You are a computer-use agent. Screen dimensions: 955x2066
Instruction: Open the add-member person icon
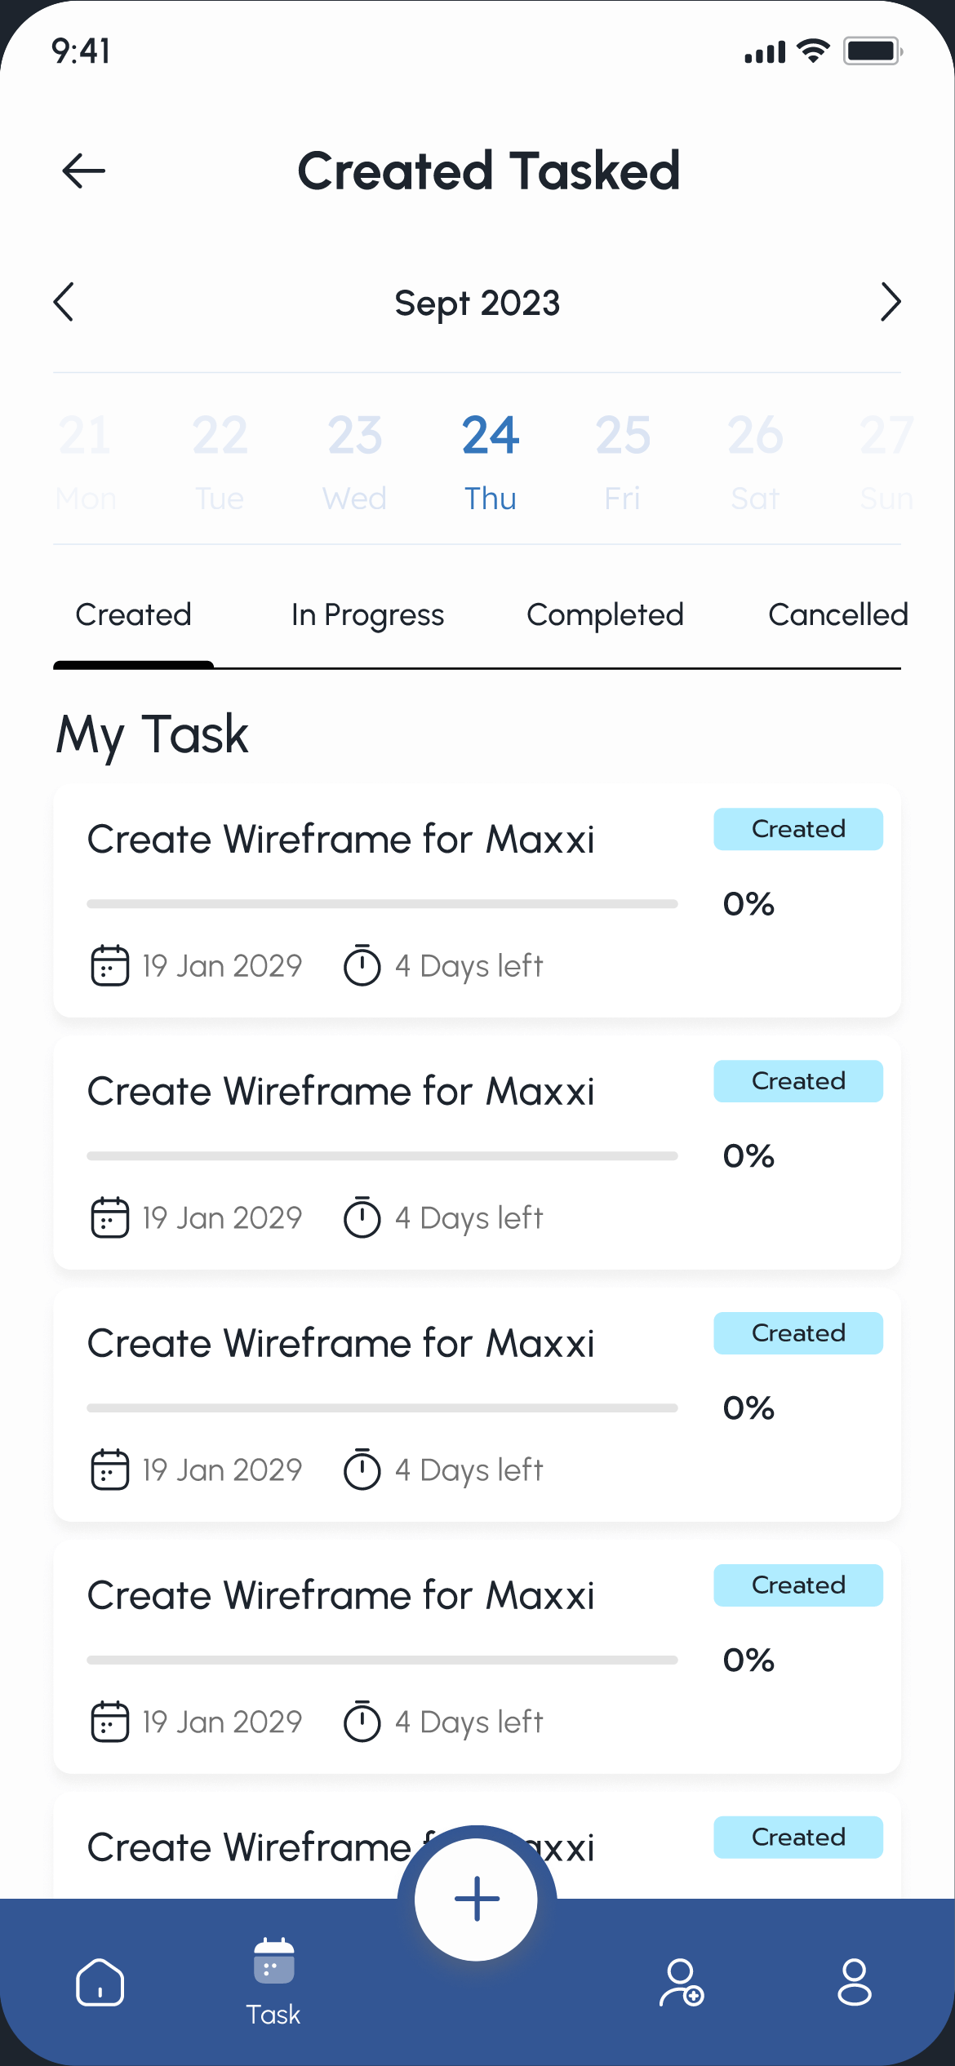click(682, 1982)
